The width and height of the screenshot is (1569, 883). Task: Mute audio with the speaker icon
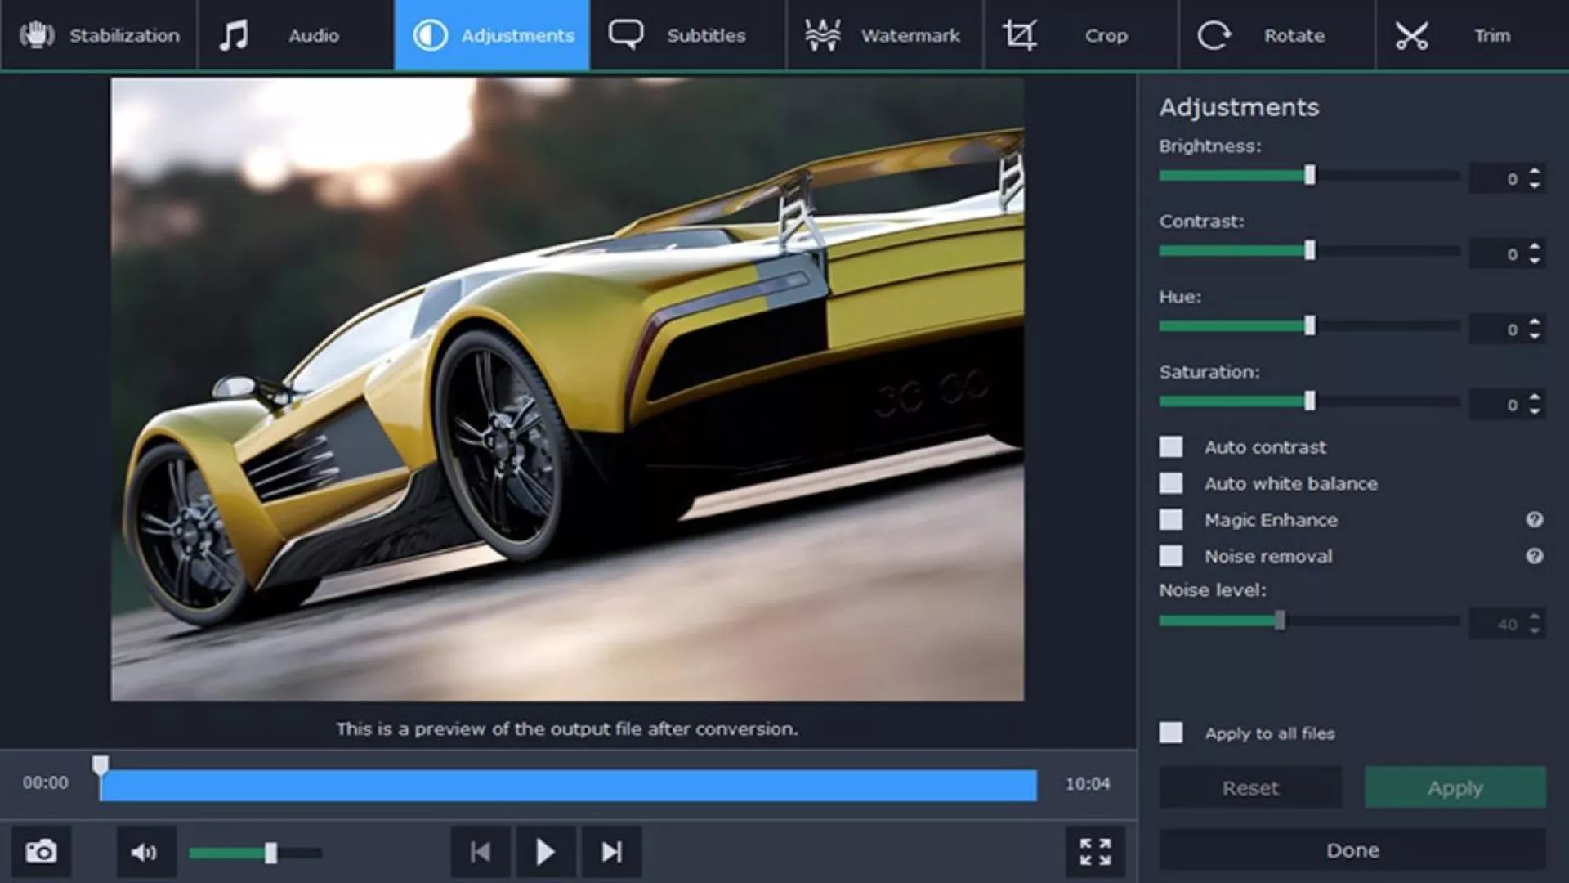point(145,852)
